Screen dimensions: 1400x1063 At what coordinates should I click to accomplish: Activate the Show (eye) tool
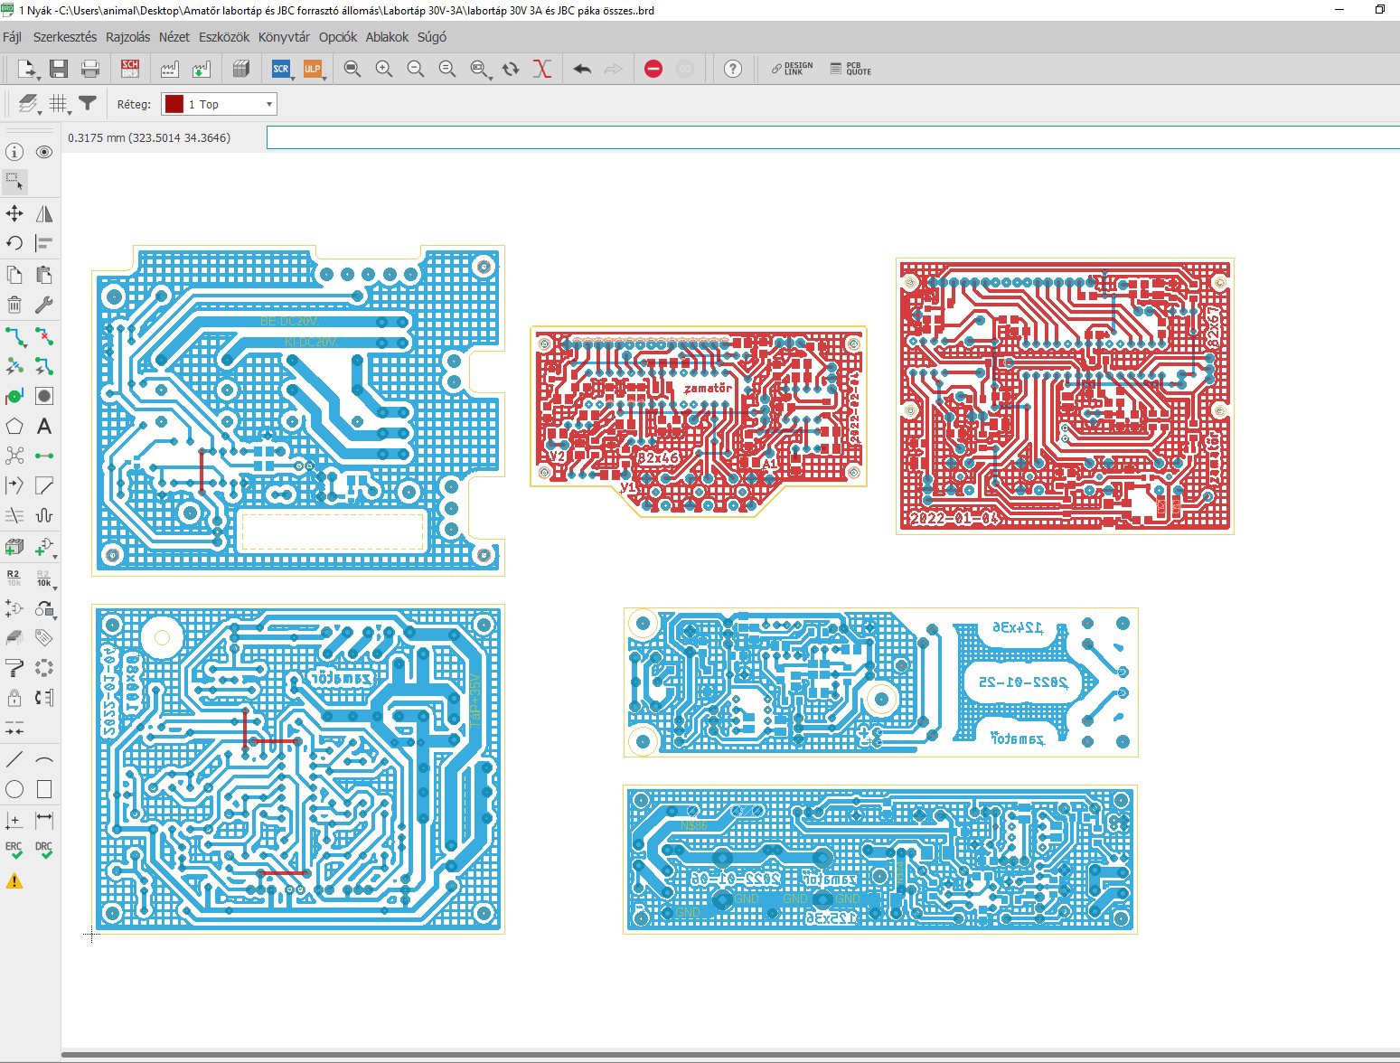pos(44,152)
